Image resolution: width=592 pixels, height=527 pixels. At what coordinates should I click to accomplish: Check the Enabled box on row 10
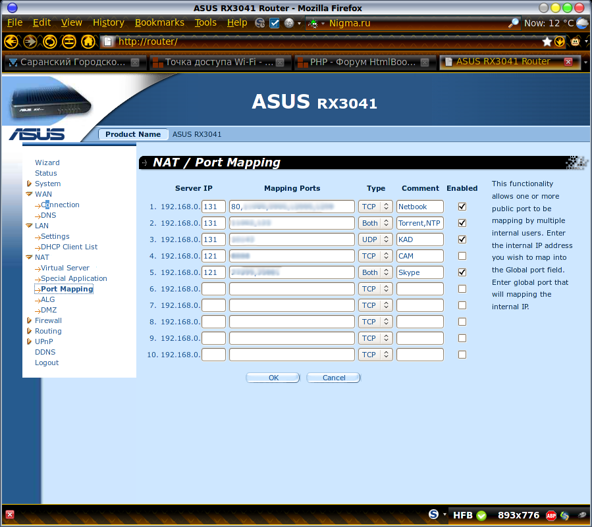tap(462, 355)
